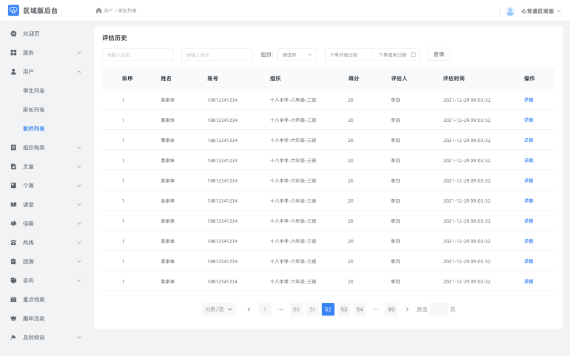Click the home icon in breadcrumb
Screen dimensions: 570x356
[x=99, y=11]
